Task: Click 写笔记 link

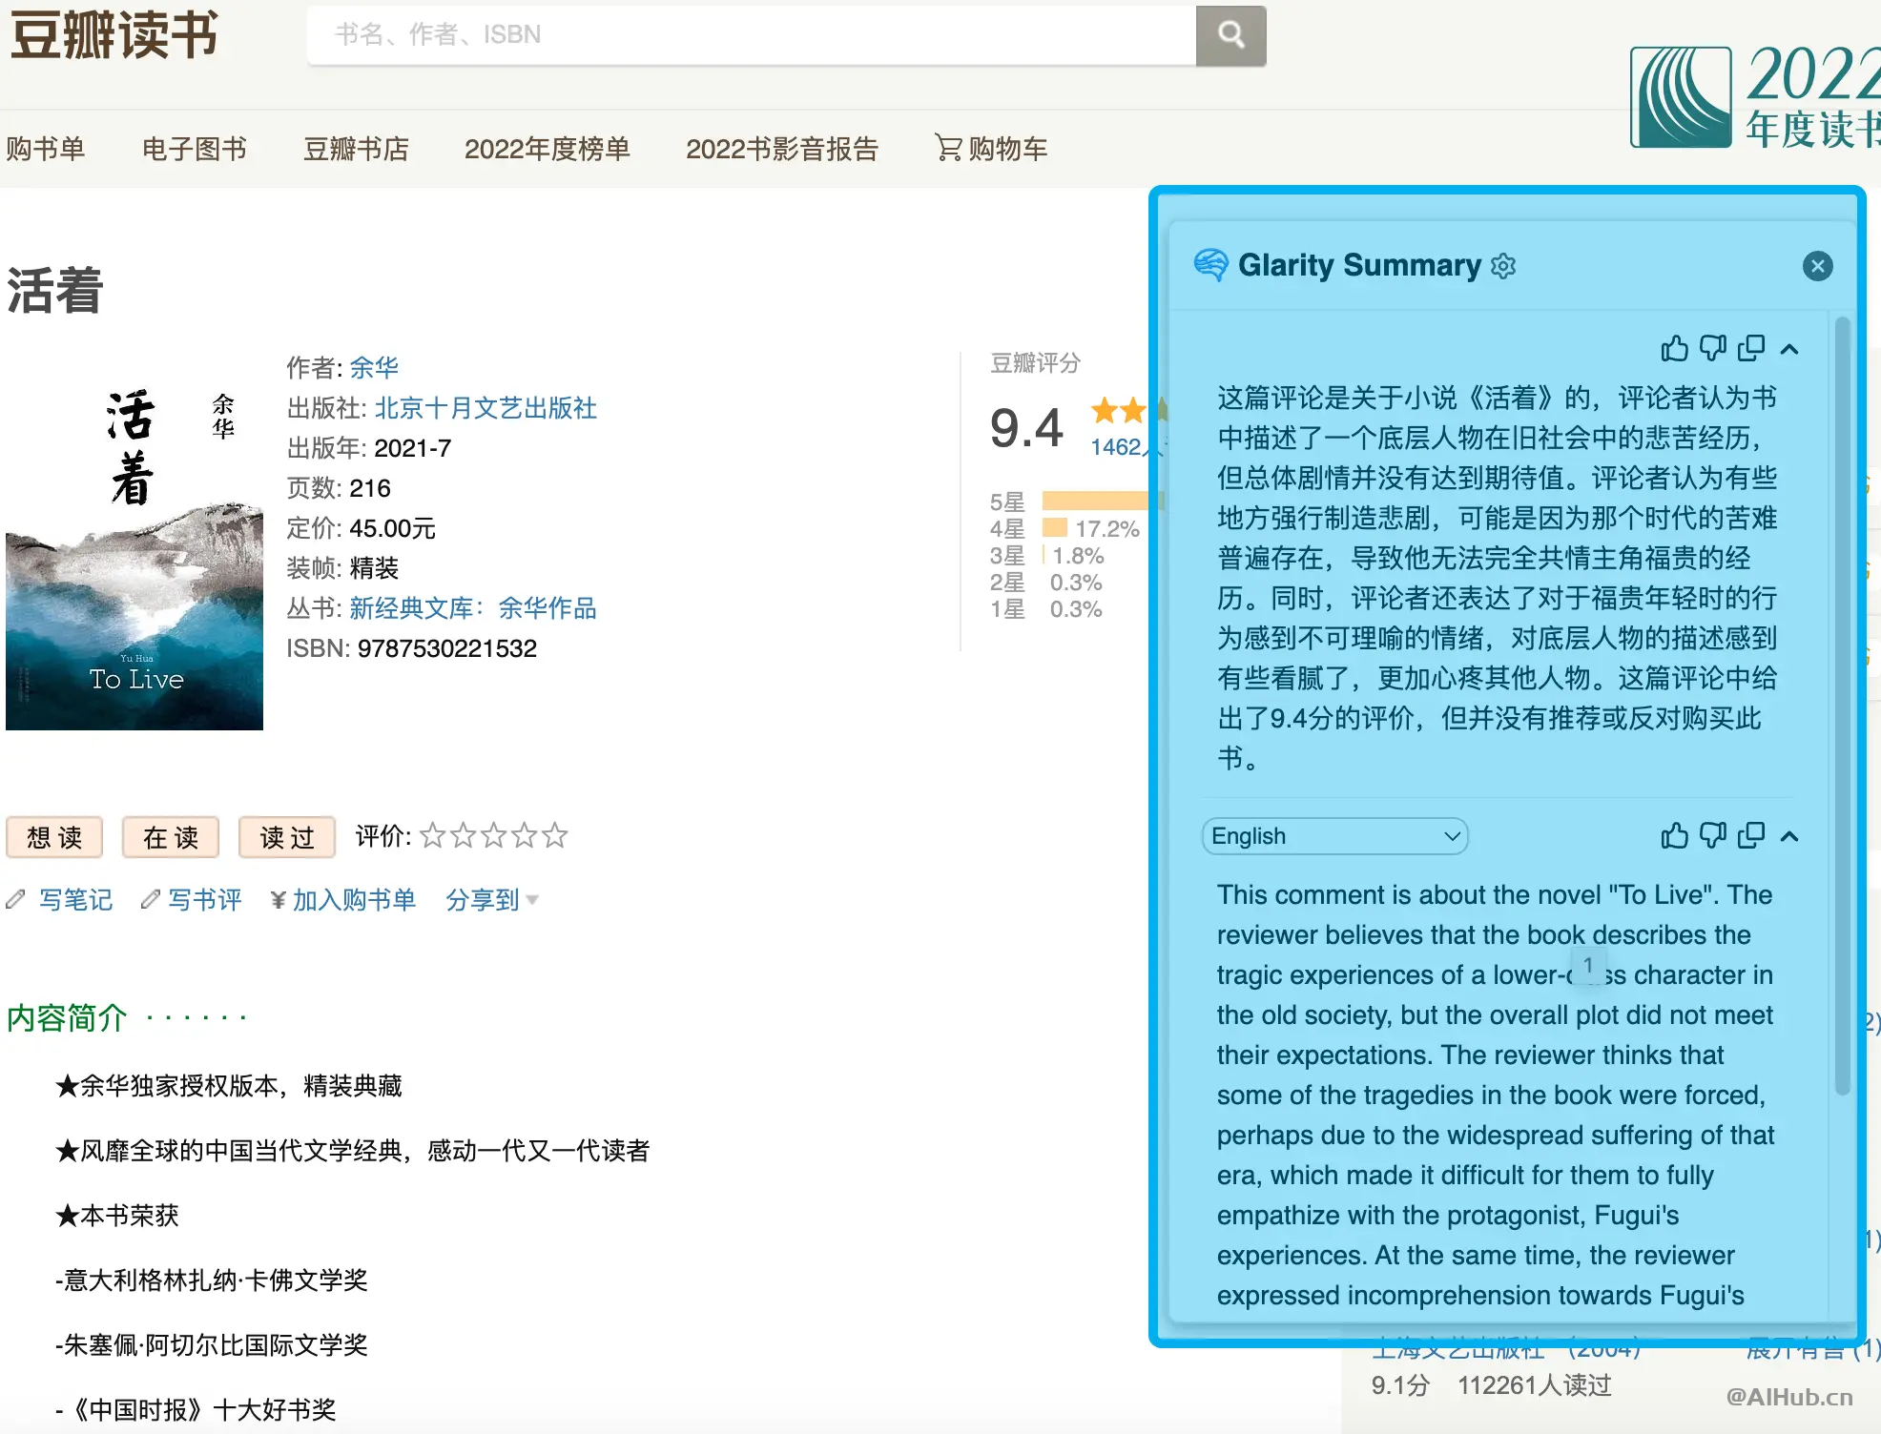Action: click(76, 899)
